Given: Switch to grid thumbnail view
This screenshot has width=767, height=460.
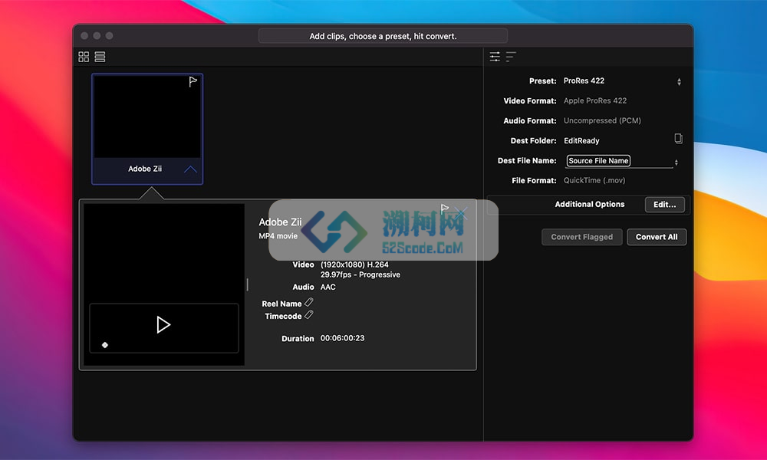Looking at the screenshot, I should [x=84, y=57].
